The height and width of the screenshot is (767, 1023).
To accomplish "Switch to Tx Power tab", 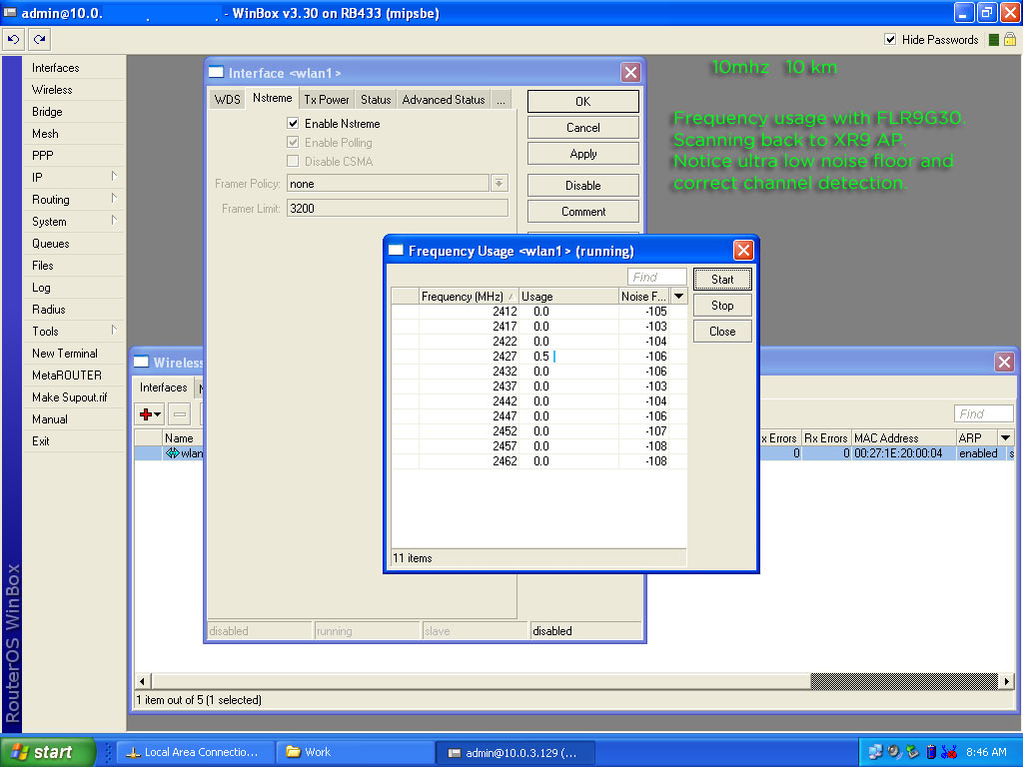I will point(327,100).
